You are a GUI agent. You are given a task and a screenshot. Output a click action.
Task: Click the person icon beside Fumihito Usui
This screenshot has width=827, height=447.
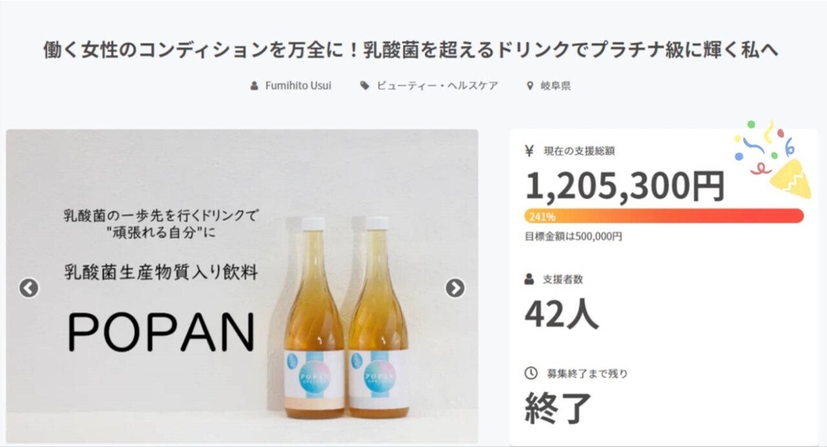tap(255, 86)
